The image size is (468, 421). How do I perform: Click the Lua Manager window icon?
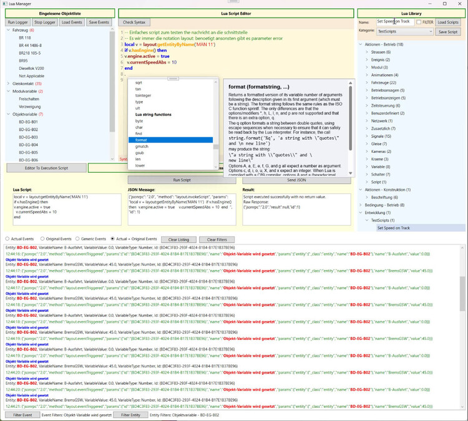point(5,4)
